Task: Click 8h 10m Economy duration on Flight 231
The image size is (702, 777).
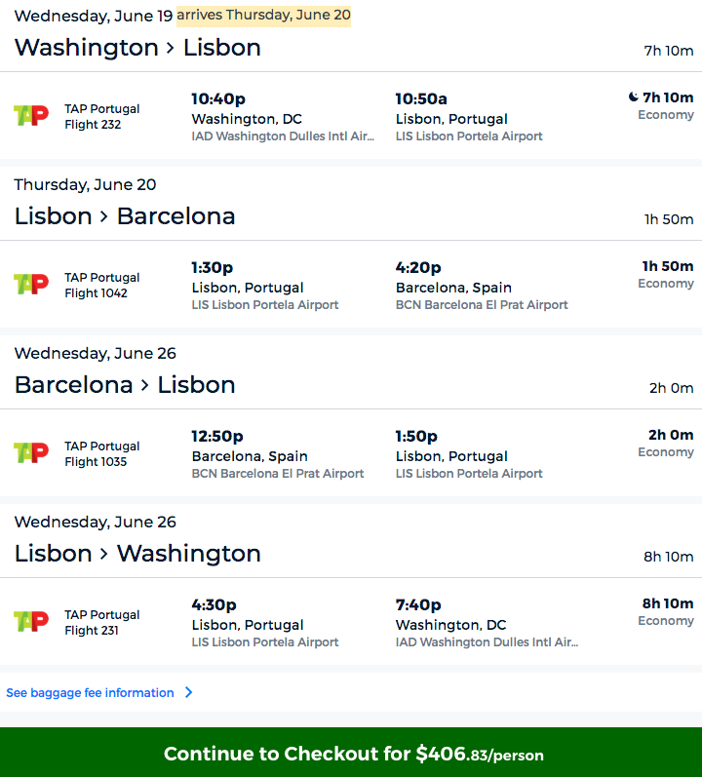Action: pyautogui.click(x=667, y=611)
